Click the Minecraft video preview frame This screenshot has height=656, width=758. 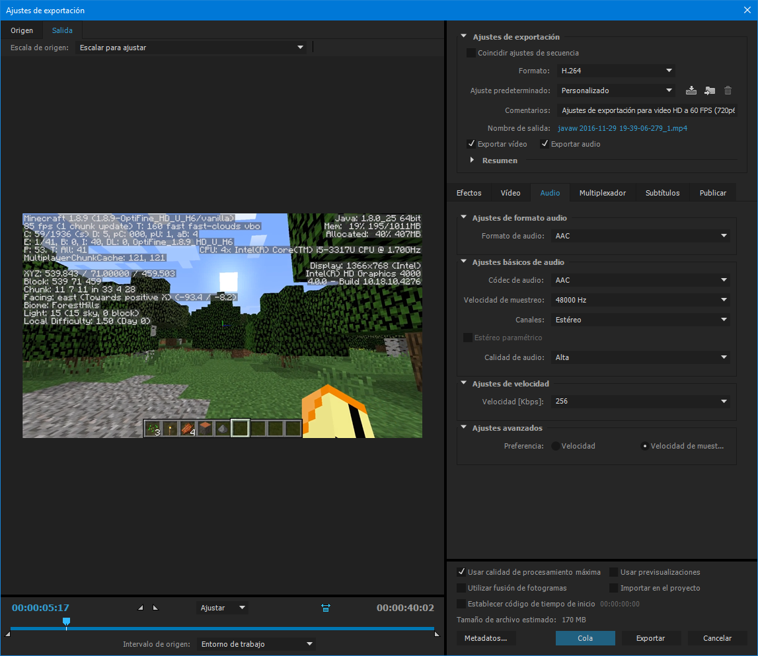click(x=222, y=325)
